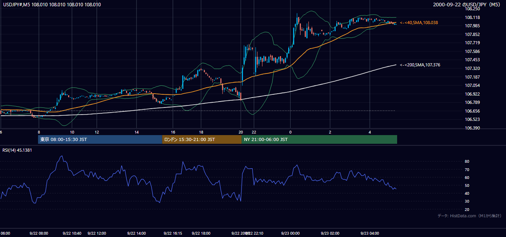Click the 9/23 02:00 bottom time label
Screen dimensions: 506x237
(x=330, y=233)
